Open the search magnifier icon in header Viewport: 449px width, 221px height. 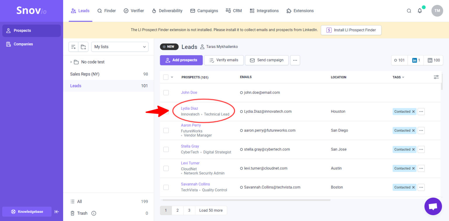pos(409,11)
